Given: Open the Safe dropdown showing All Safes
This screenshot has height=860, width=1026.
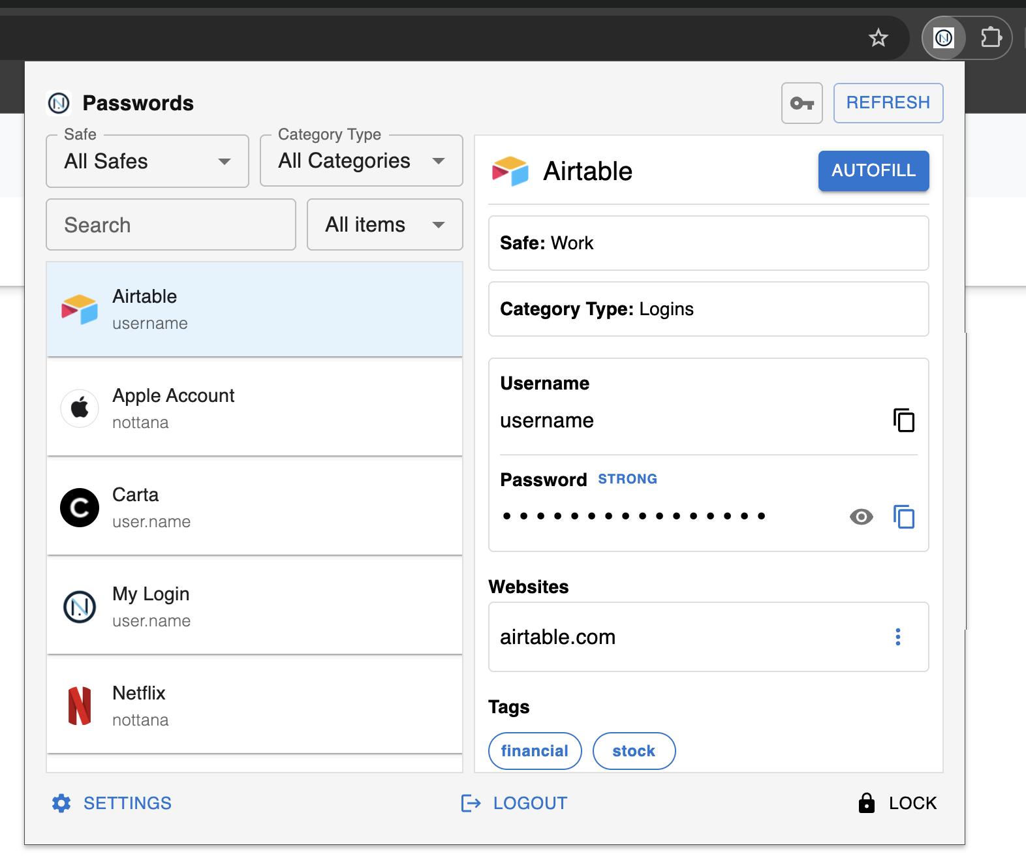Looking at the screenshot, I should 148,161.
